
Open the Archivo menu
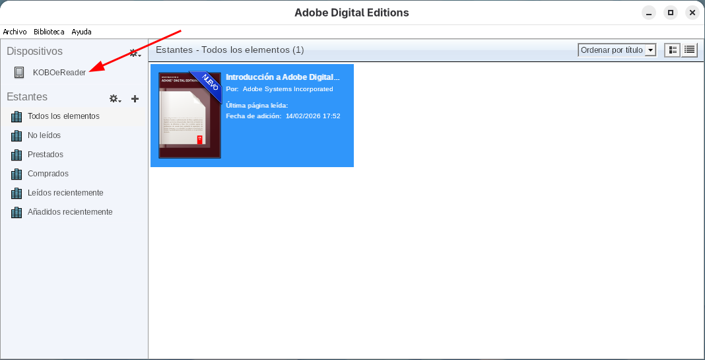pos(15,32)
